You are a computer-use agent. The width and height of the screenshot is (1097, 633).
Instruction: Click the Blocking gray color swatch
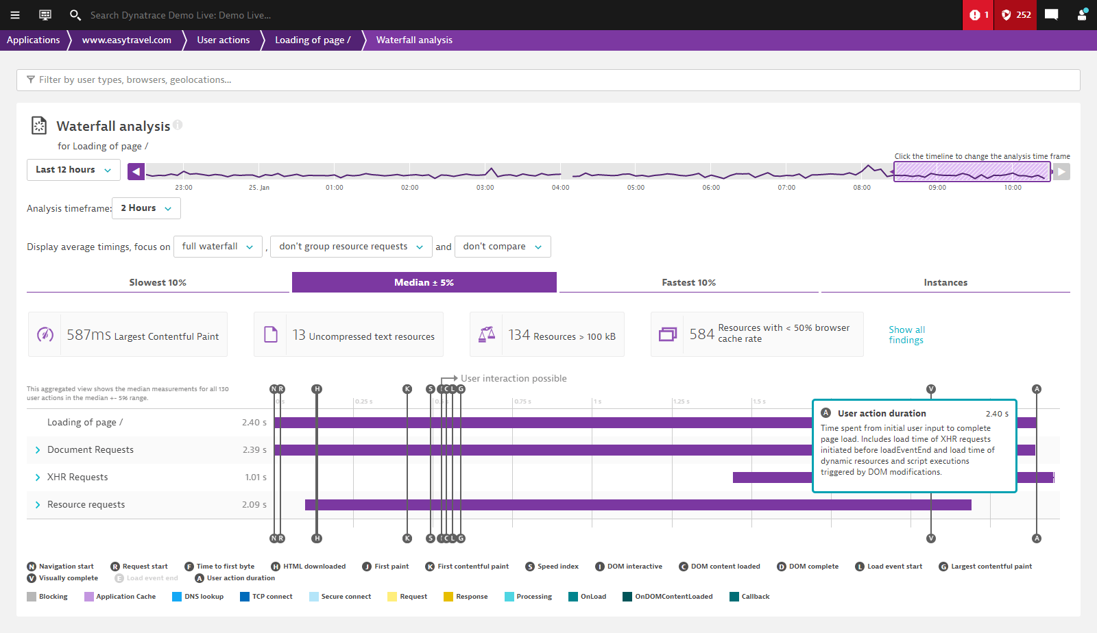coord(32,597)
